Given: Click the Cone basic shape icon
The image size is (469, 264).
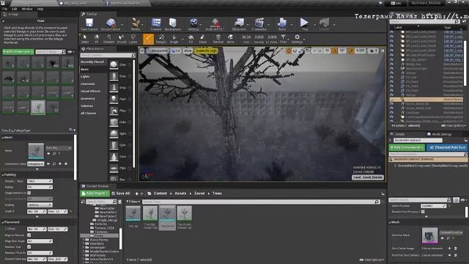Looking at the screenshot, I should pos(114,156).
